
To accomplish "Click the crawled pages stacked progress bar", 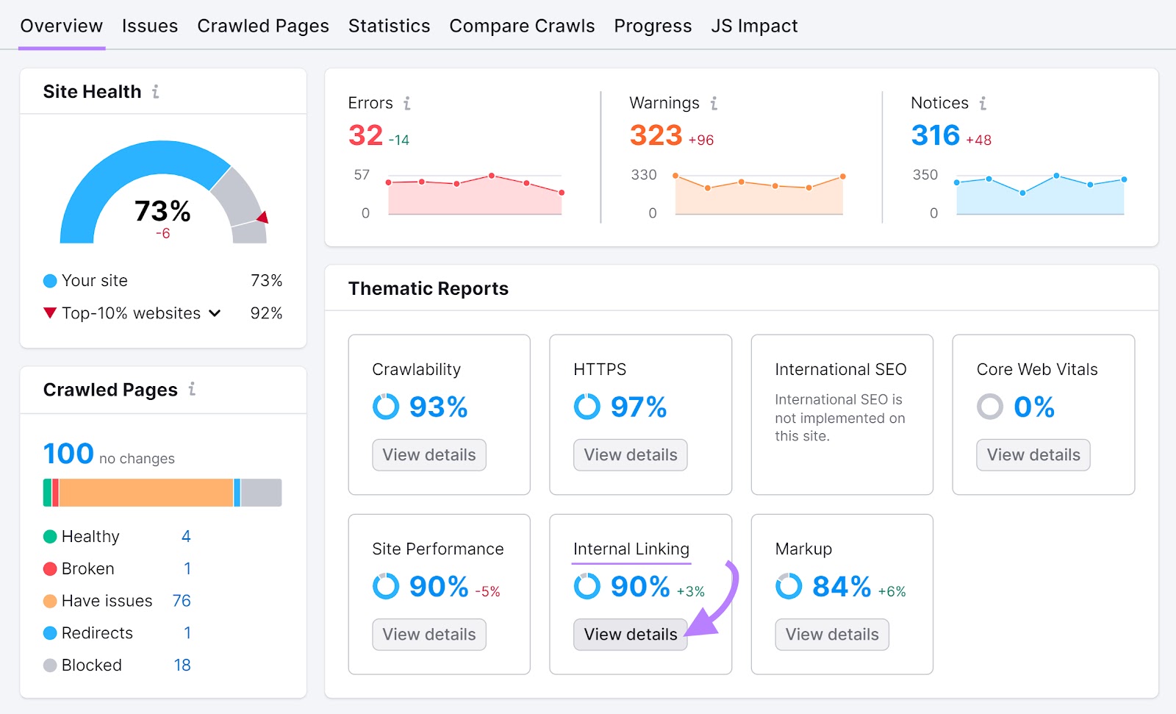I will point(162,493).
